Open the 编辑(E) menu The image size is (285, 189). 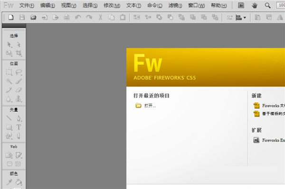[x=47, y=6]
